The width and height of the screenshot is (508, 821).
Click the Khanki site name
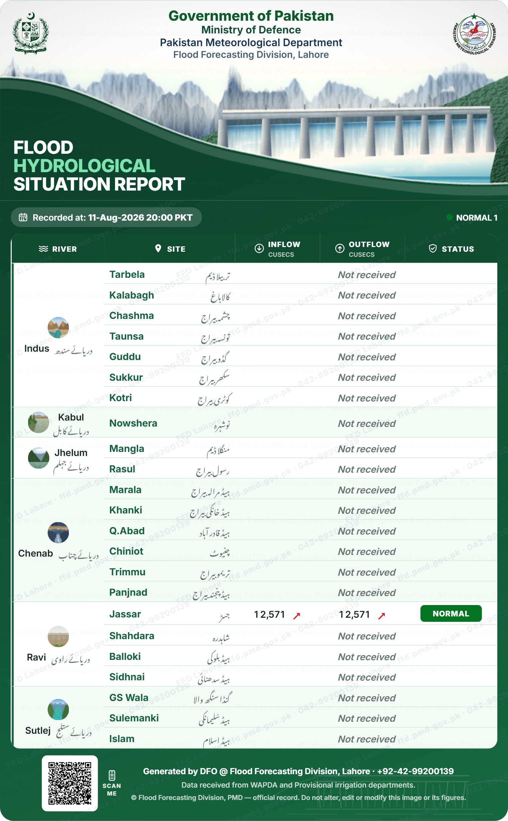126,510
